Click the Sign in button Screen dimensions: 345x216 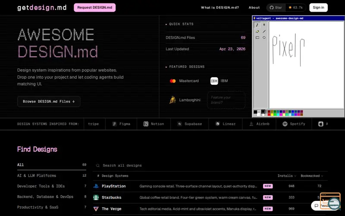[318, 7]
